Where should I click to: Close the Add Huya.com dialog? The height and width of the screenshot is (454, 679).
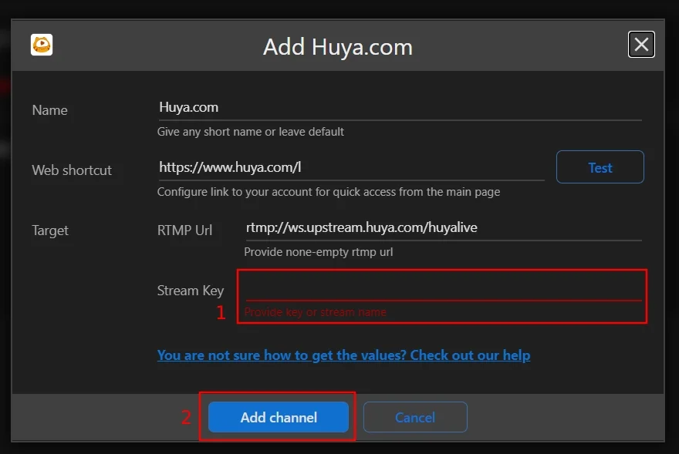(x=641, y=45)
